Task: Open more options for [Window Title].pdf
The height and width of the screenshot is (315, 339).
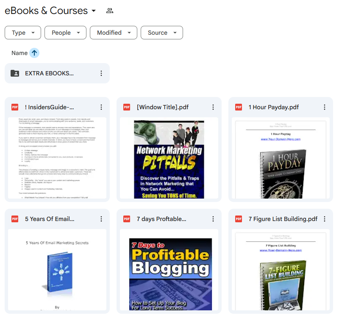Action: [213, 107]
